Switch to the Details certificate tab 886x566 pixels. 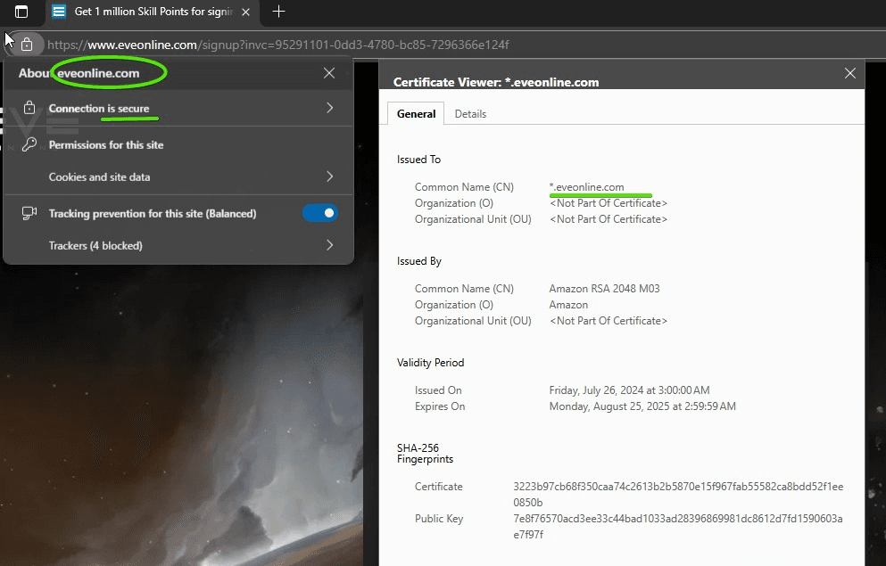point(470,114)
